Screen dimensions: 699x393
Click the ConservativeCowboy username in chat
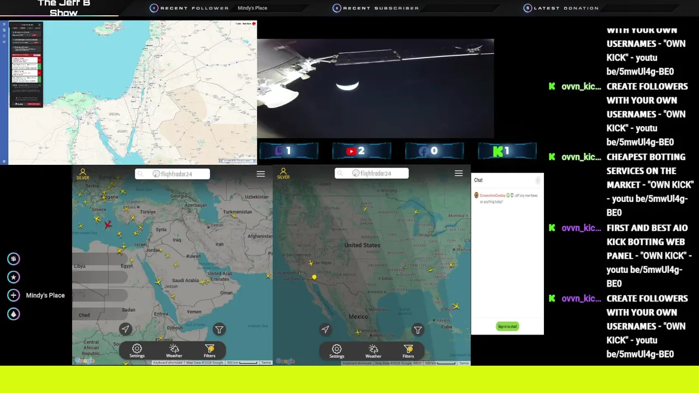tap(493, 195)
